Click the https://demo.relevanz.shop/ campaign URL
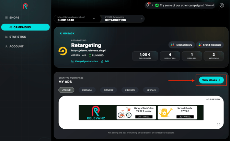 pos(88,51)
